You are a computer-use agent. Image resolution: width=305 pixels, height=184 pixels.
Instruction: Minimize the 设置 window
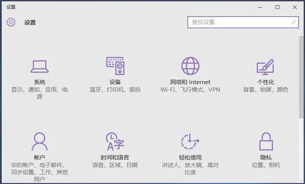260,7
